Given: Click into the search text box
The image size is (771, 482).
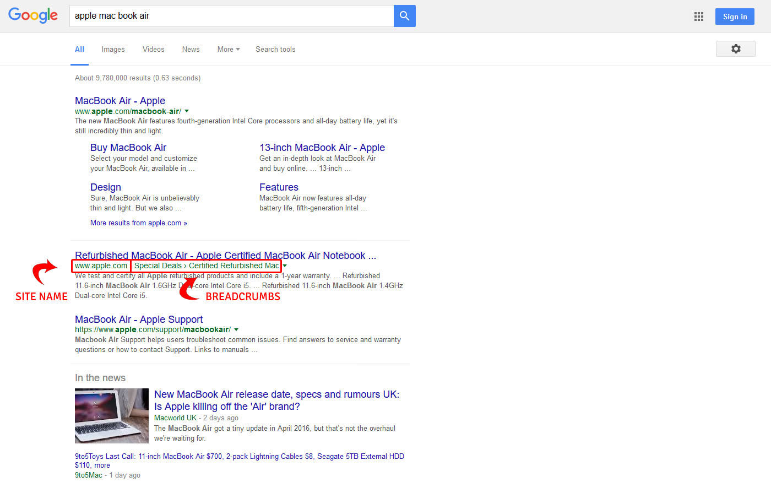Looking at the screenshot, I should point(231,16).
